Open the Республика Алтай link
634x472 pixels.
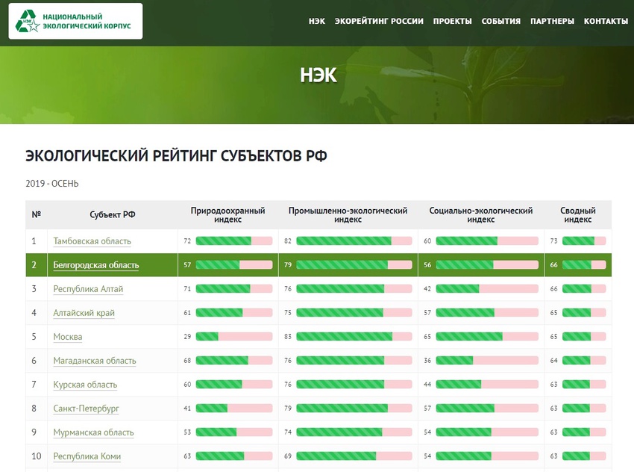click(x=88, y=289)
